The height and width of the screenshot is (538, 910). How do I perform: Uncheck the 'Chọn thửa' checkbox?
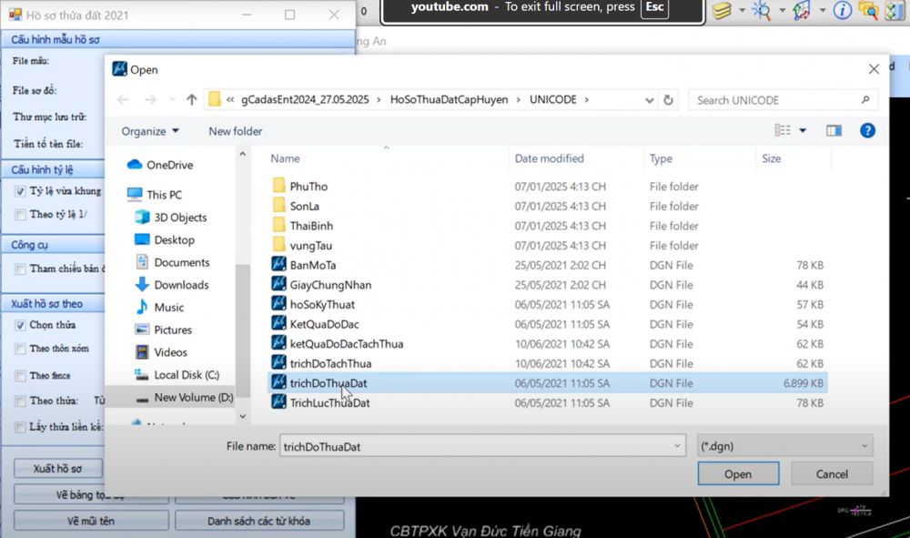[20, 325]
